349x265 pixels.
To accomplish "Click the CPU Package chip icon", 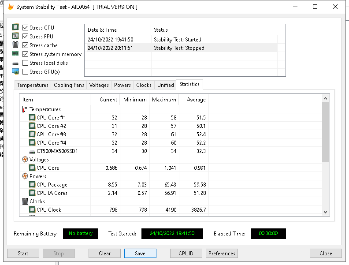I will tap(32, 184).
